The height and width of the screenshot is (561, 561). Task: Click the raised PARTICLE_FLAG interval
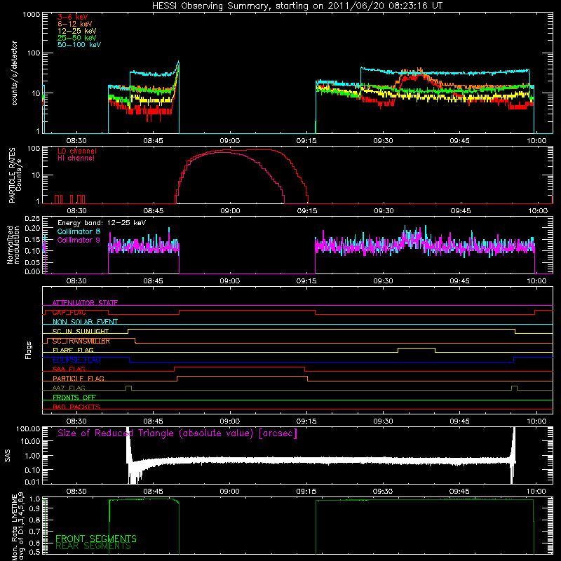(242, 377)
